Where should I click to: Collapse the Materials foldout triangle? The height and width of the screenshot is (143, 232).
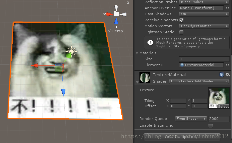pyautogui.click(x=137, y=53)
